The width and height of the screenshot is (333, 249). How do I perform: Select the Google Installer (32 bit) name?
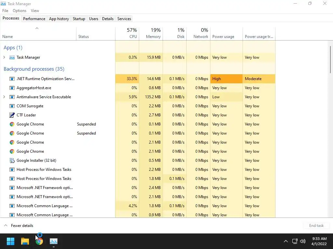36,160
